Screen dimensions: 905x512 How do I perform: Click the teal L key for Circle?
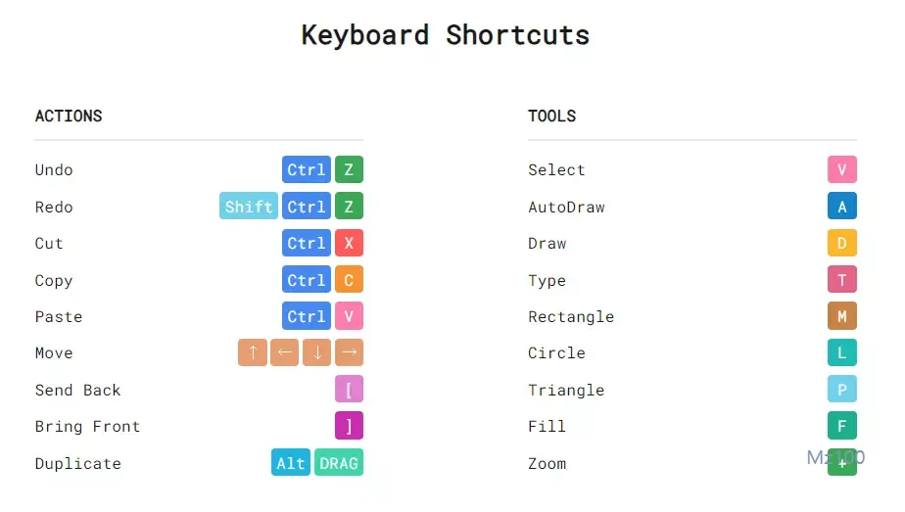(842, 352)
